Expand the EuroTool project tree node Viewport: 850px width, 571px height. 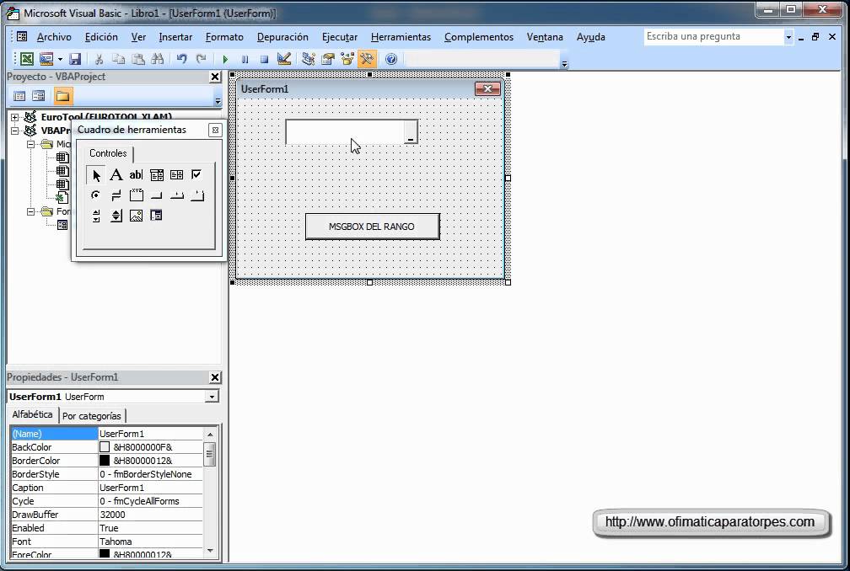click(x=15, y=117)
